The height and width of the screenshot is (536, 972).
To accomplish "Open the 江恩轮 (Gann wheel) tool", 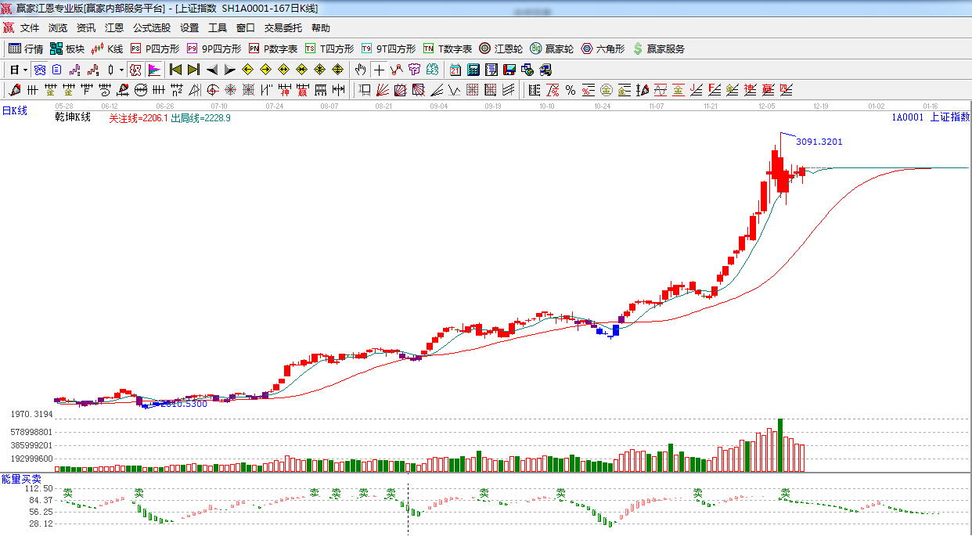I will point(501,49).
